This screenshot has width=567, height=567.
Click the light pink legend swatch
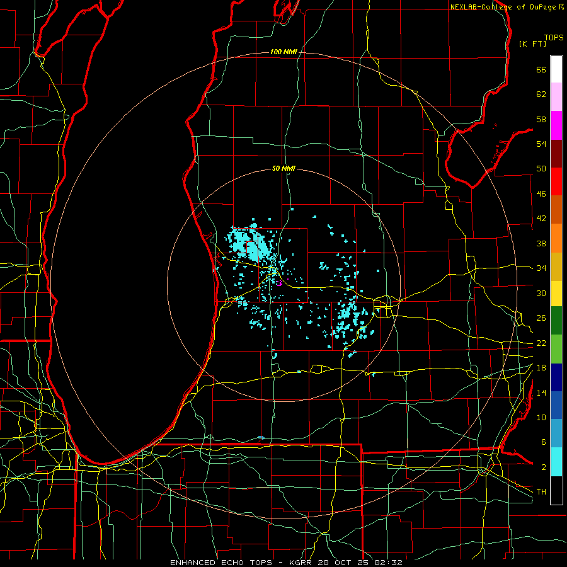click(556, 97)
